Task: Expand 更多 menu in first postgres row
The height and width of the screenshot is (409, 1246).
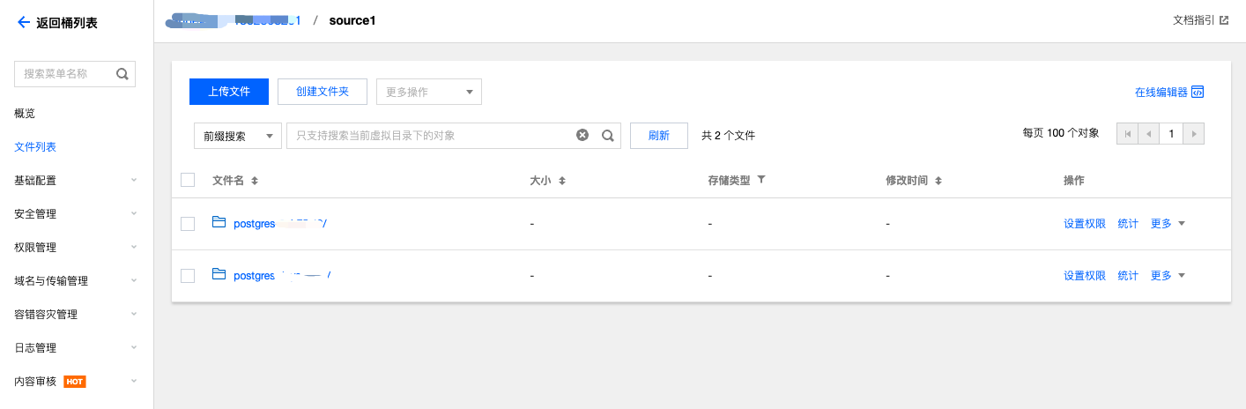Action: pos(1168,224)
